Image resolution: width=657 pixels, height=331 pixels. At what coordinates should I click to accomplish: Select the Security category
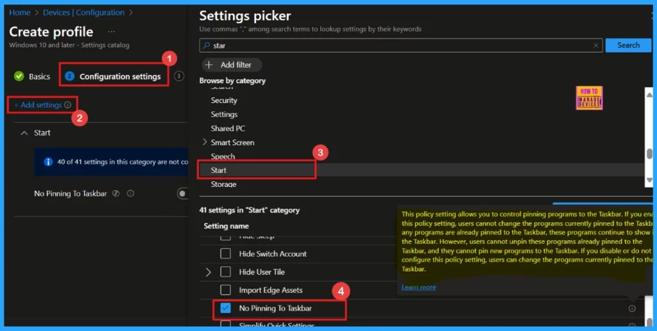click(x=224, y=101)
